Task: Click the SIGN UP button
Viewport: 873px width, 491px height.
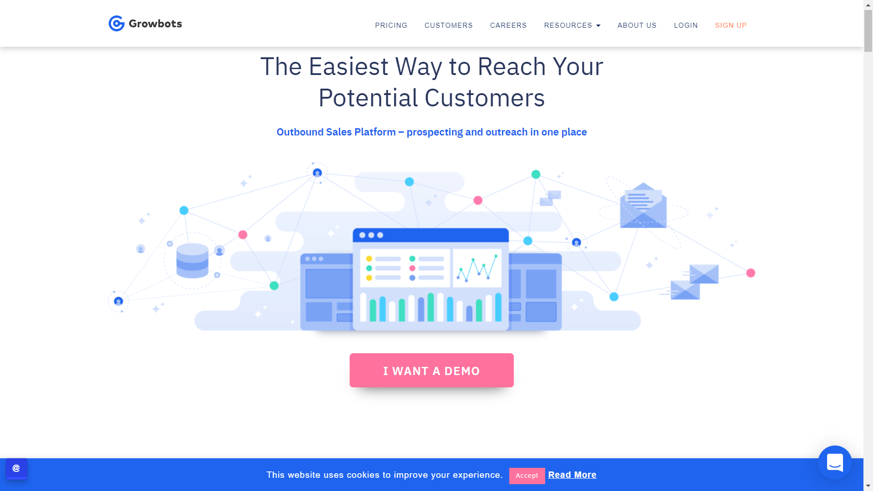Action: [731, 25]
